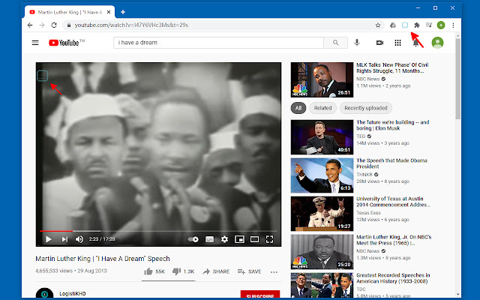
Task: Mute the video volume
Action: click(x=79, y=239)
